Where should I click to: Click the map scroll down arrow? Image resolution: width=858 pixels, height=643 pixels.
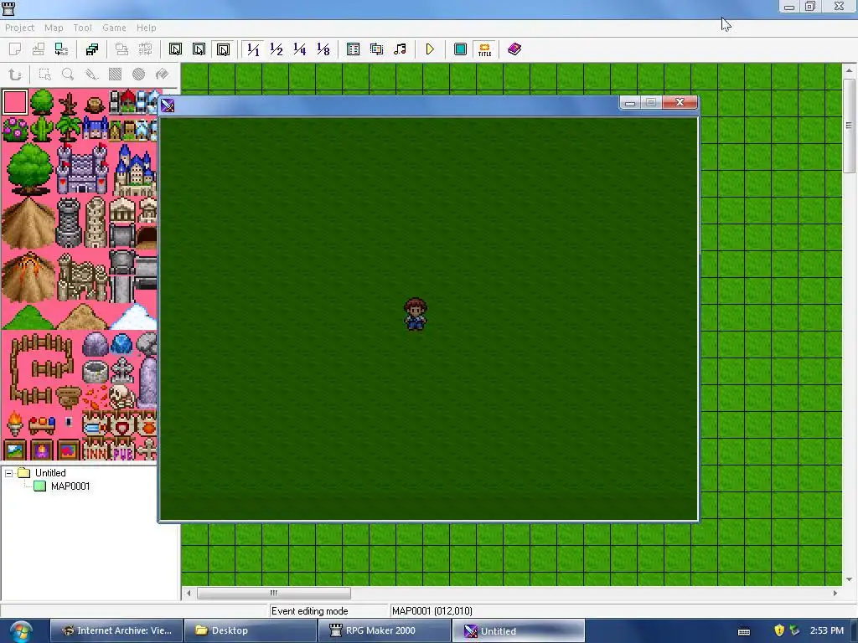point(849,579)
